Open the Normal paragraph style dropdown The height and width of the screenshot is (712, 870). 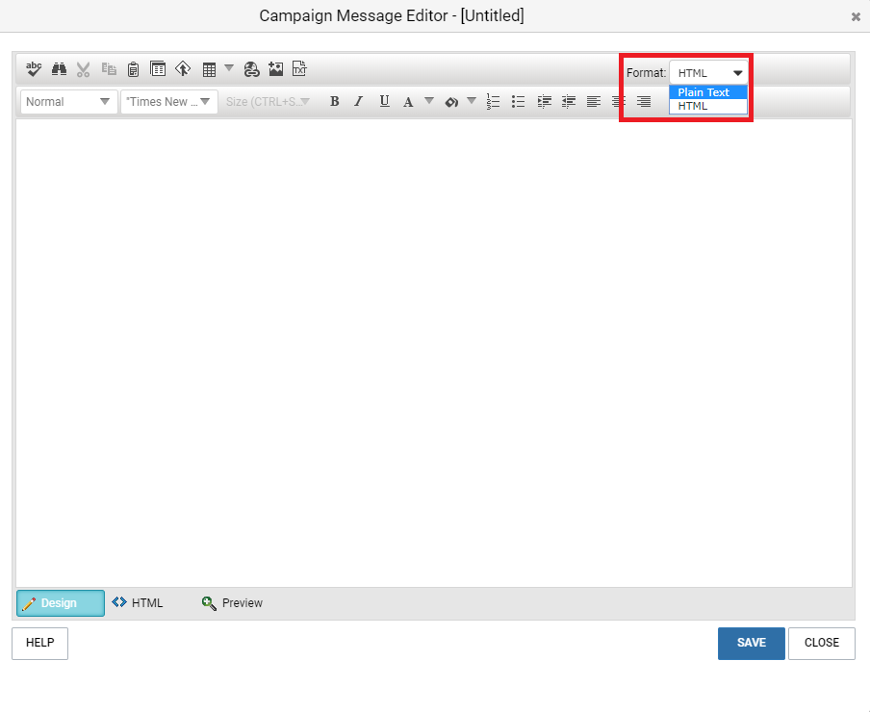(x=68, y=101)
